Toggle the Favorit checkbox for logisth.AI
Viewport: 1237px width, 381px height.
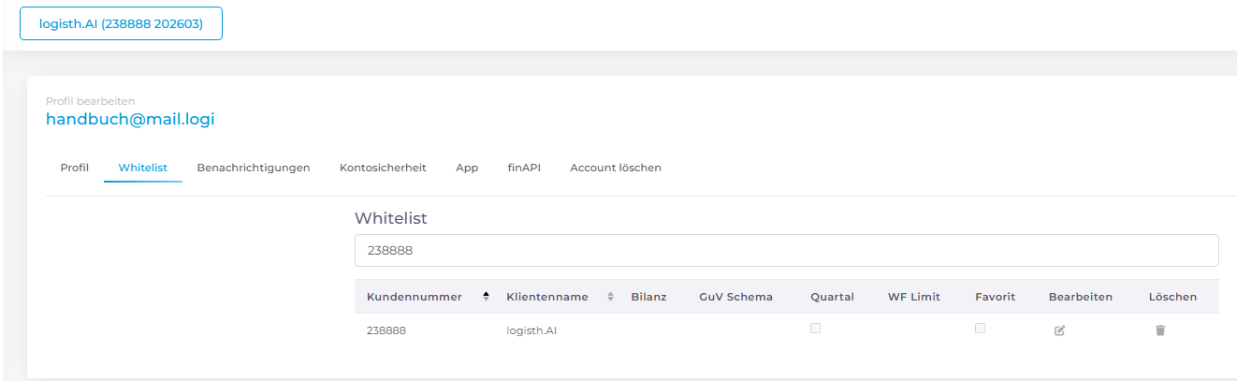[980, 329]
